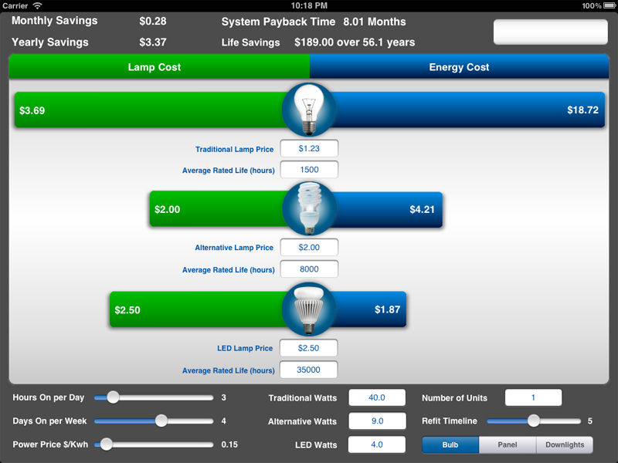
Task: Click the LED Watts input field
Action: point(377,444)
